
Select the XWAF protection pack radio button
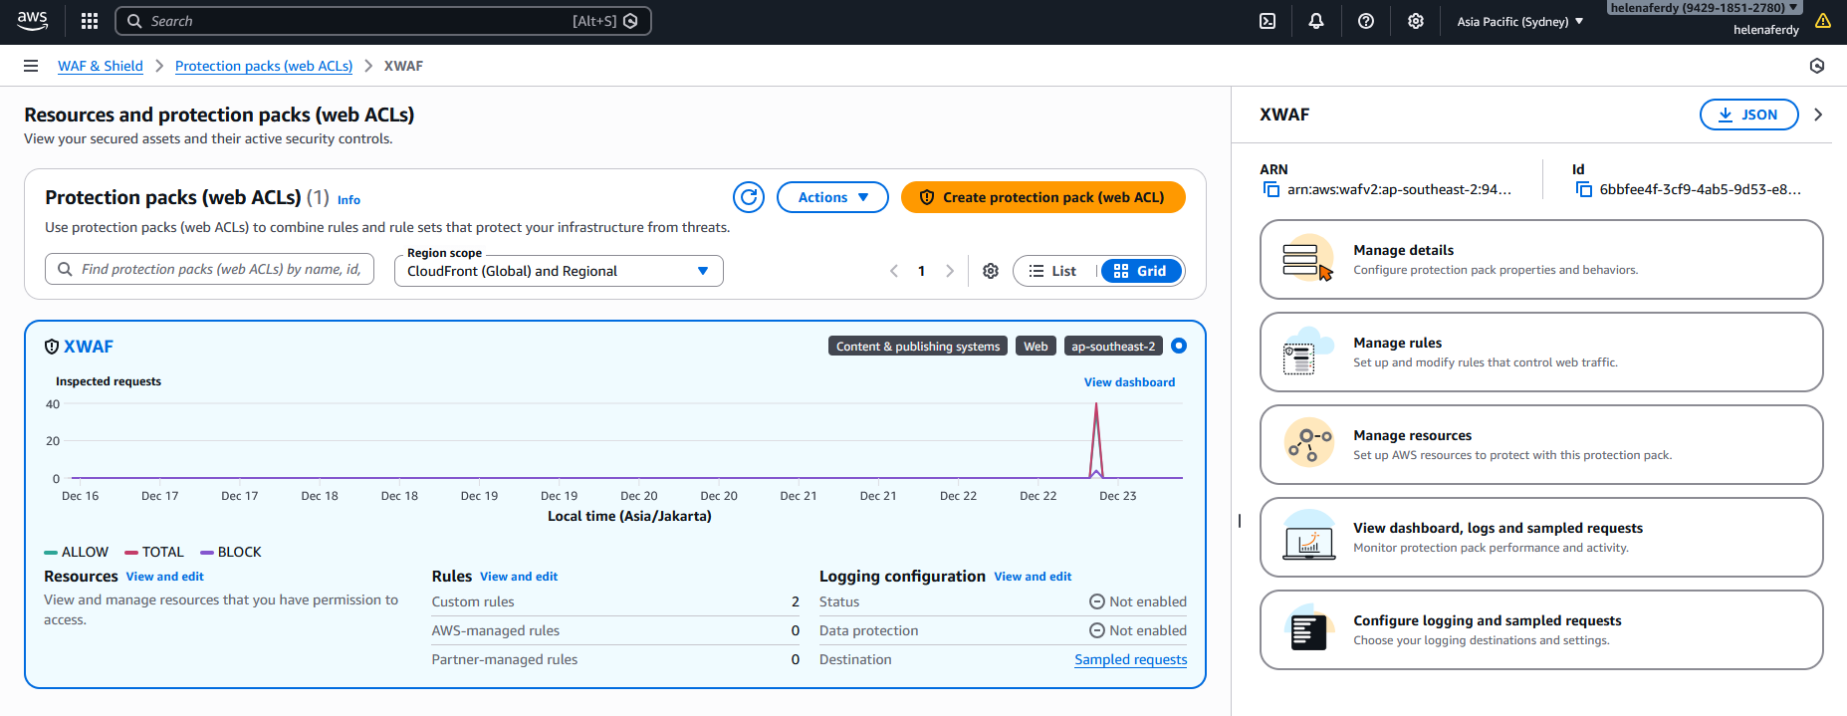(x=1179, y=346)
